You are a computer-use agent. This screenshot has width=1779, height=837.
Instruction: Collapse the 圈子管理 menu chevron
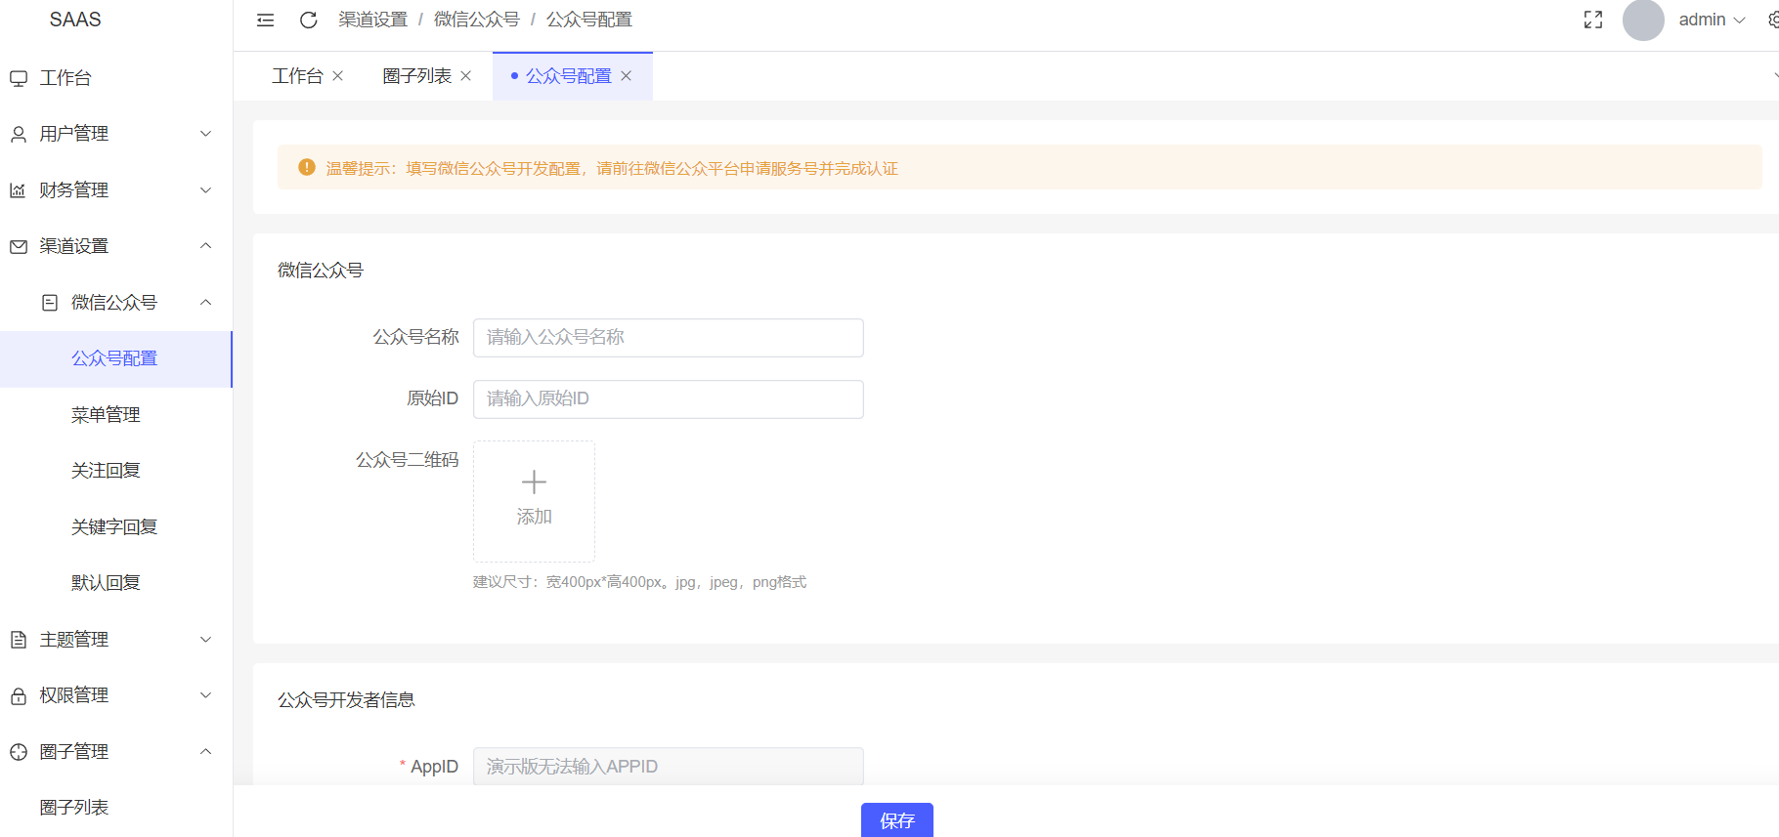tap(205, 752)
